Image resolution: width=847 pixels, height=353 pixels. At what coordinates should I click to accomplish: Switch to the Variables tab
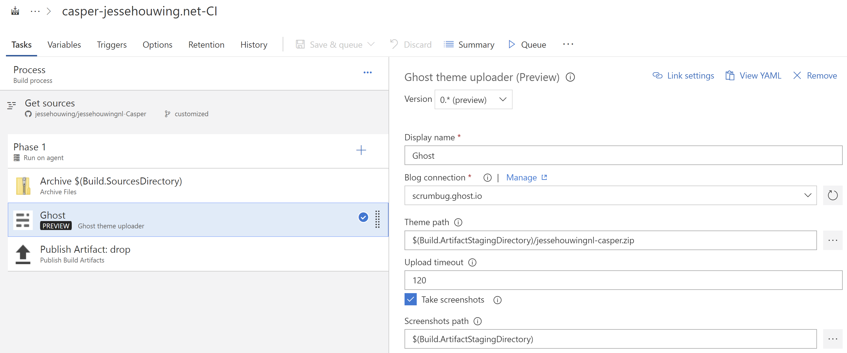[x=64, y=45]
